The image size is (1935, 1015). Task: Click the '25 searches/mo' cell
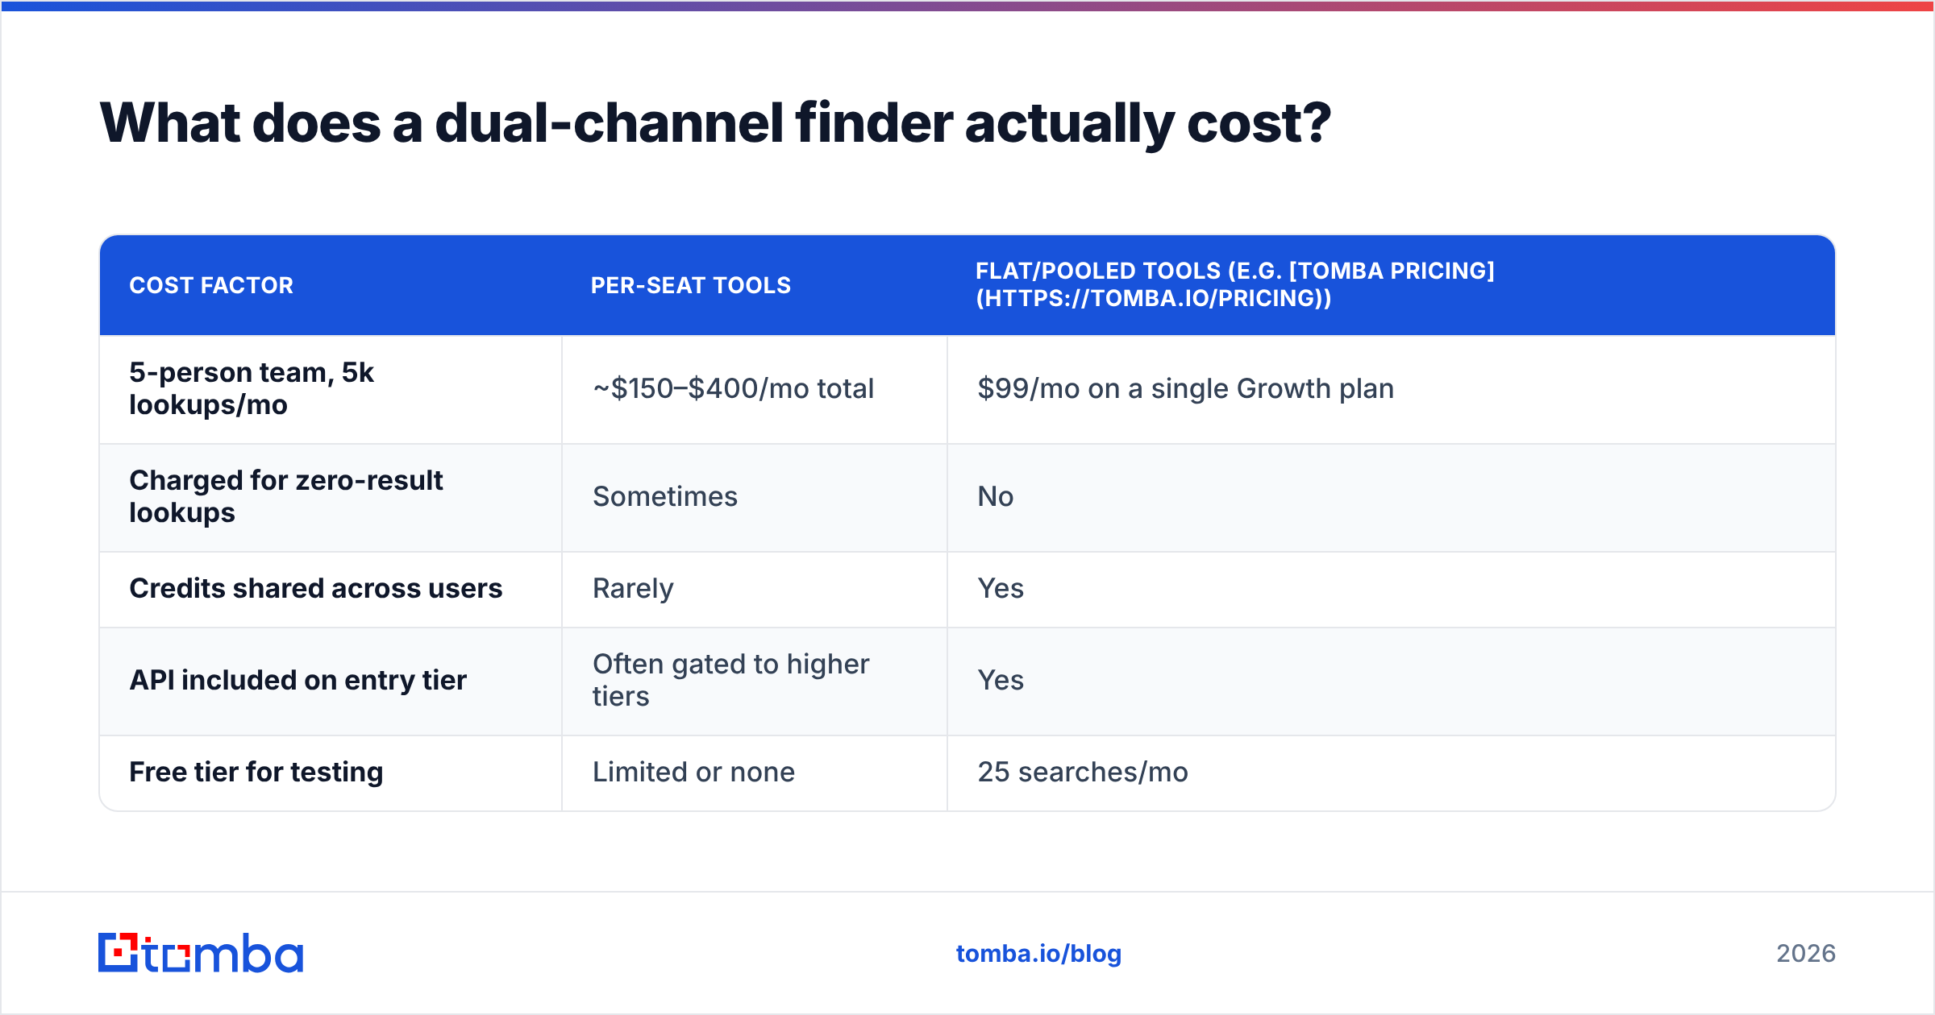[1391, 773]
